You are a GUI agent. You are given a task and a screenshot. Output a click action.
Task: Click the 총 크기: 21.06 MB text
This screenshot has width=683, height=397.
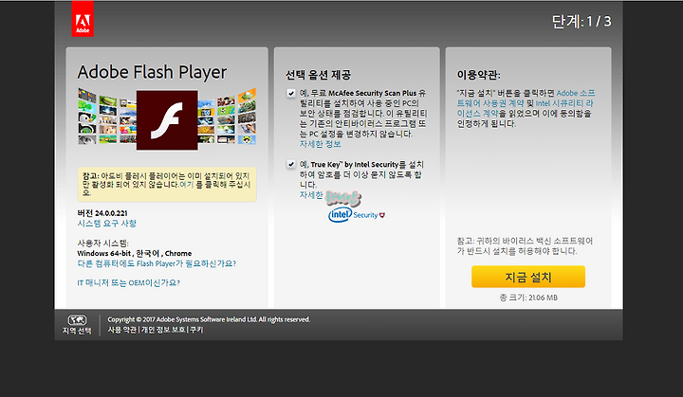[528, 298]
